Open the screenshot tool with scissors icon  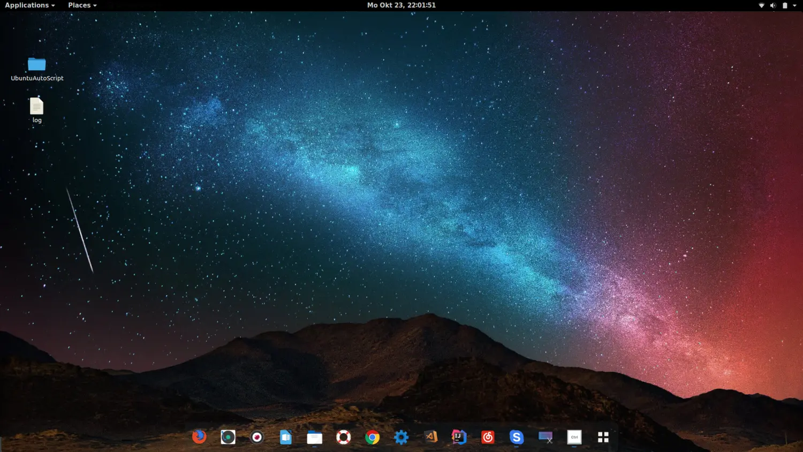[x=546, y=437]
